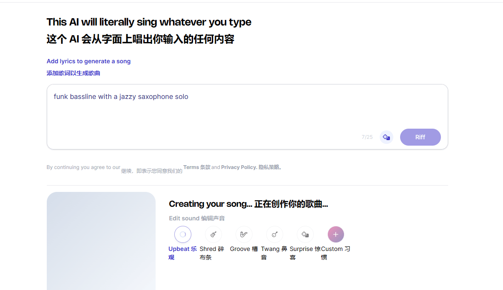Choose the Groove saxophone icon
Viewport: 503px width, 290px height.
click(x=244, y=234)
